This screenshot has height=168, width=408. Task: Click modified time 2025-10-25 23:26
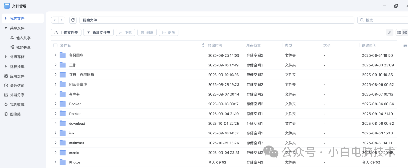pos(224,143)
